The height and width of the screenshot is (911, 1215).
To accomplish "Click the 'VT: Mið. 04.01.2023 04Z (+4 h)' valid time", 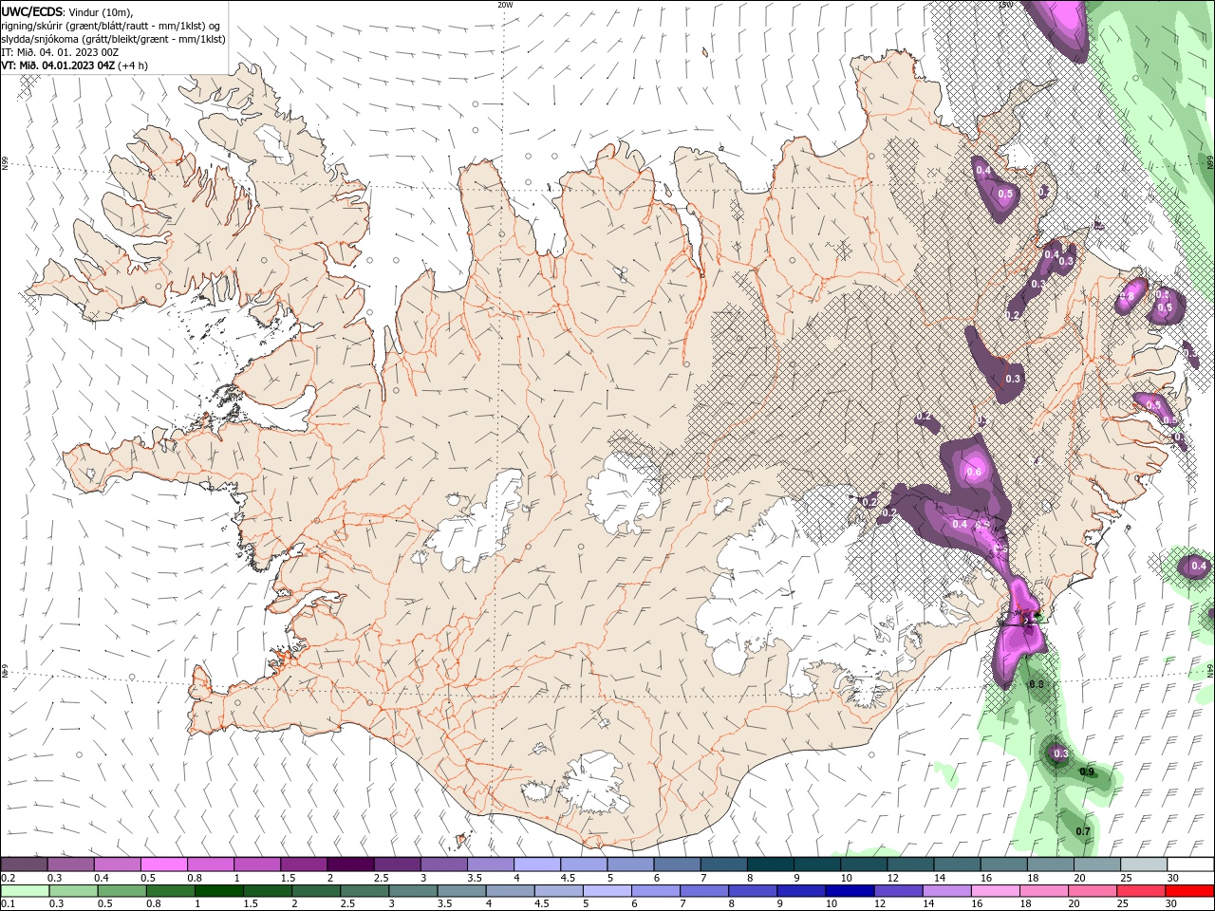I will point(74,65).
